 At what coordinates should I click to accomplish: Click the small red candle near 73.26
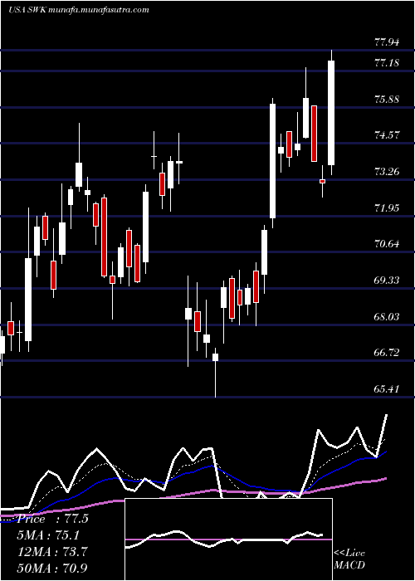322,181
